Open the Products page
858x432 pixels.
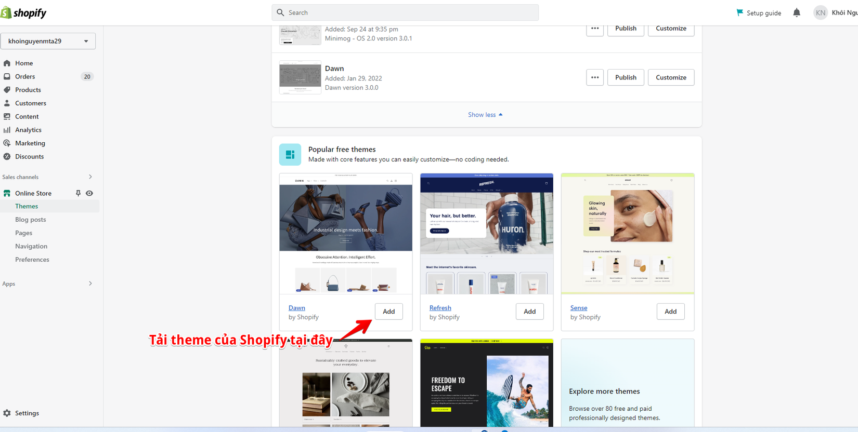click(28, 90)
